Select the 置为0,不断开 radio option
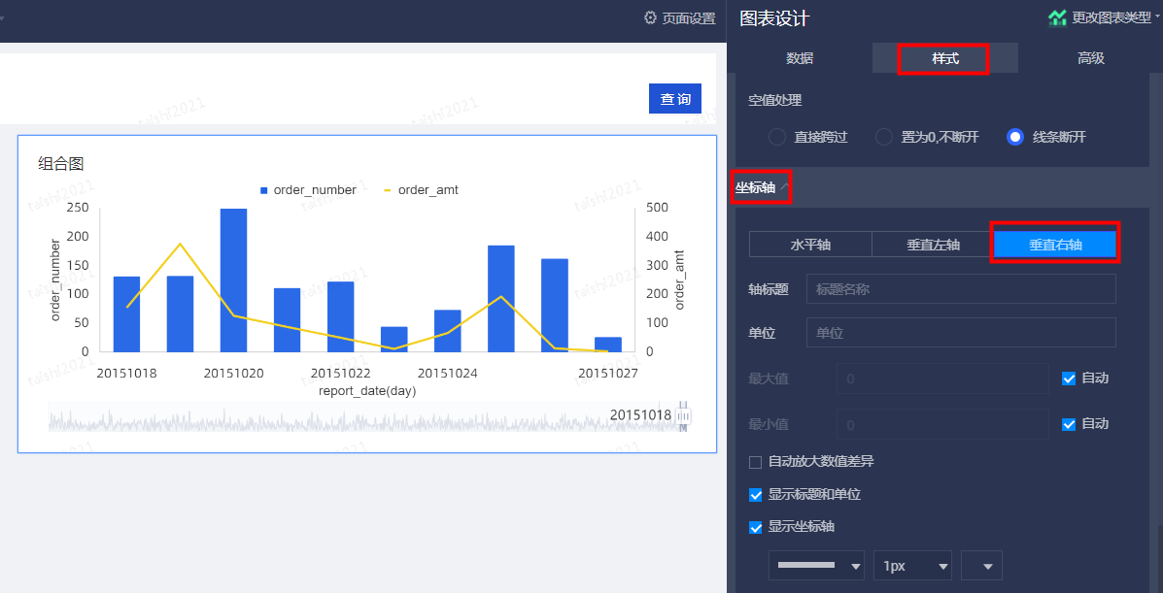This screenshot has height=593, width=1163. (884, 137)
